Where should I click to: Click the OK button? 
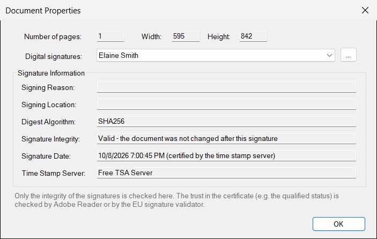coord(339,224)
